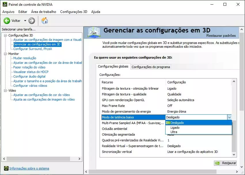
Task: Close the Modo de latência baixa dropdown arrow
Action: [x=229, y=117]
